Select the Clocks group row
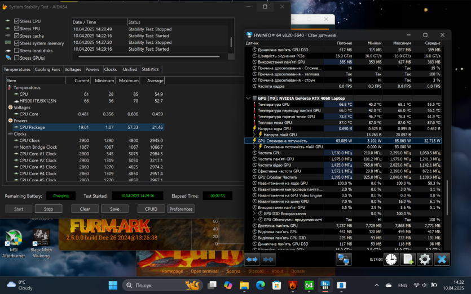471x294 pixels. [20, 134]
